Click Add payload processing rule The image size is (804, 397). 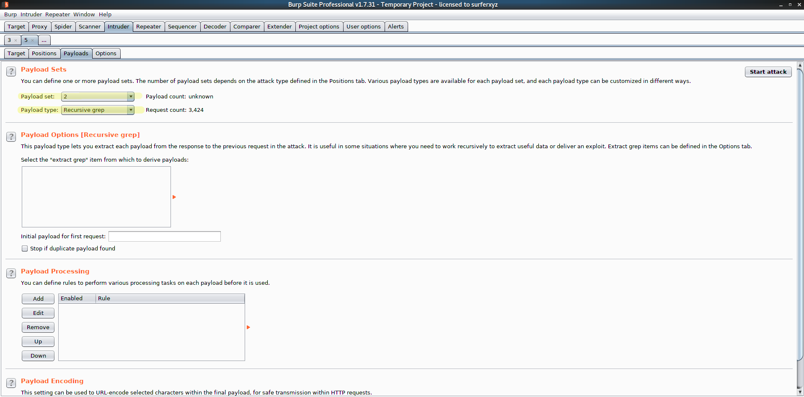[38, 299]
